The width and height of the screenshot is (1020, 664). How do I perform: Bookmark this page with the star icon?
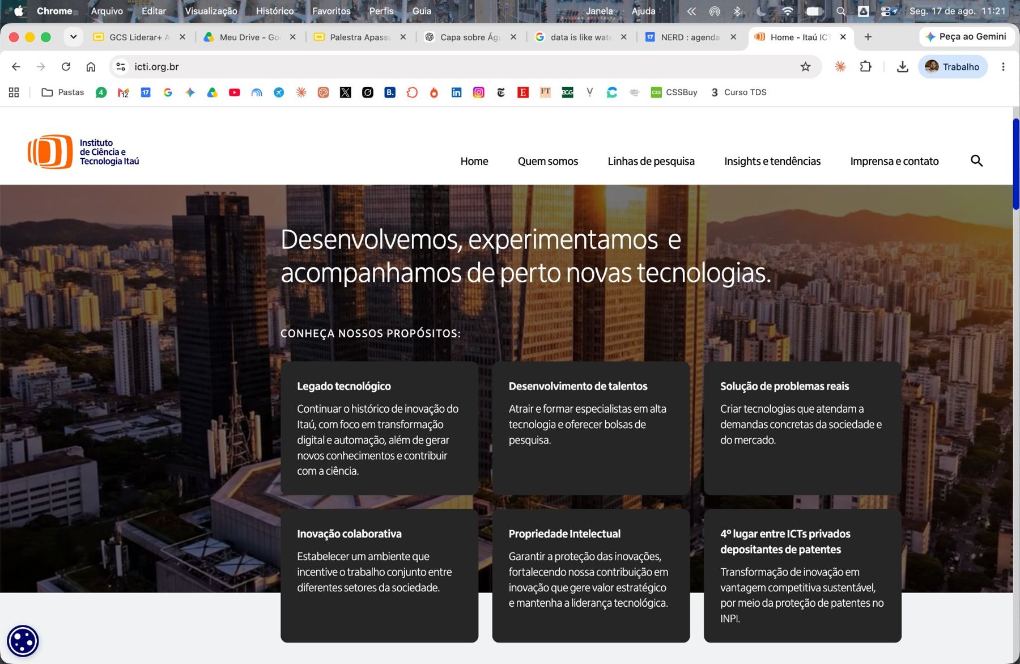click(805, 67)
